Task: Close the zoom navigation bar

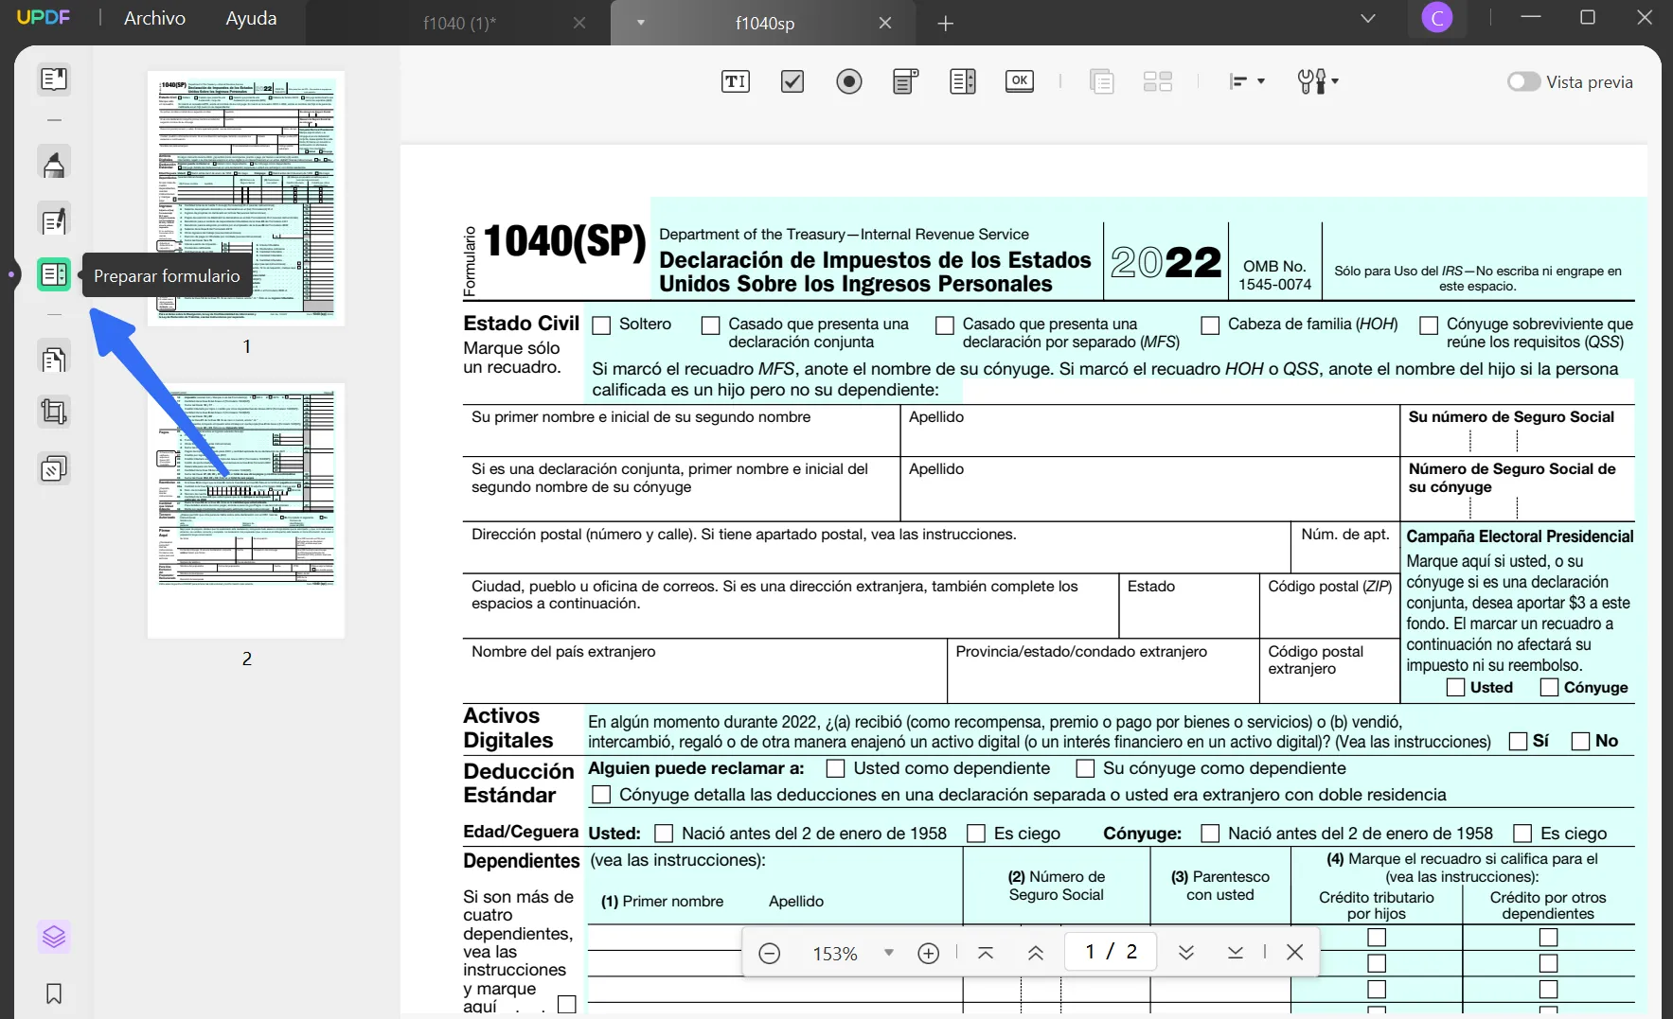Action: pyautogui.click(x=1295, y=953)
